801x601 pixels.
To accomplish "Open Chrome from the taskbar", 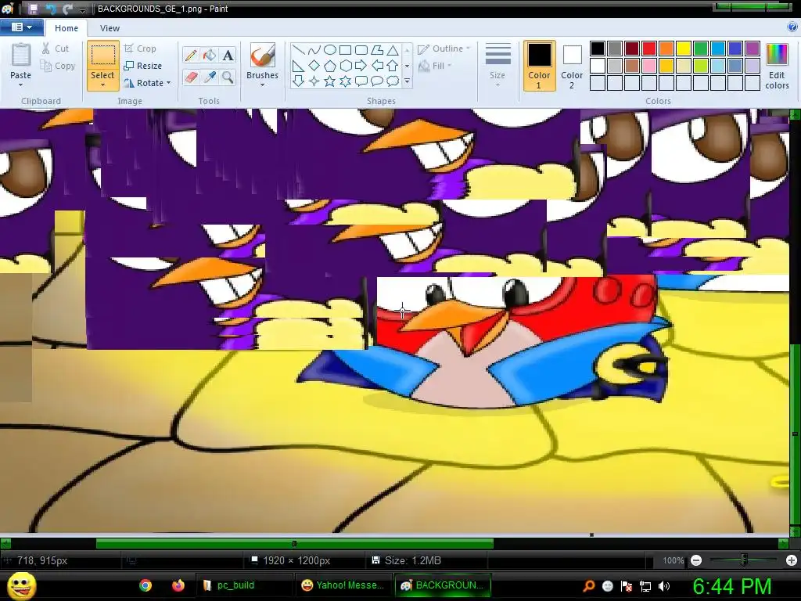I will pyautogui.click(x=145, y=585).
